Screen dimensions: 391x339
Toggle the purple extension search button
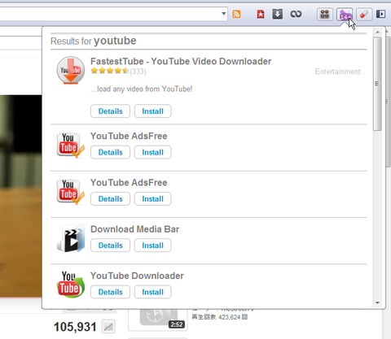[x=345, y=14]
